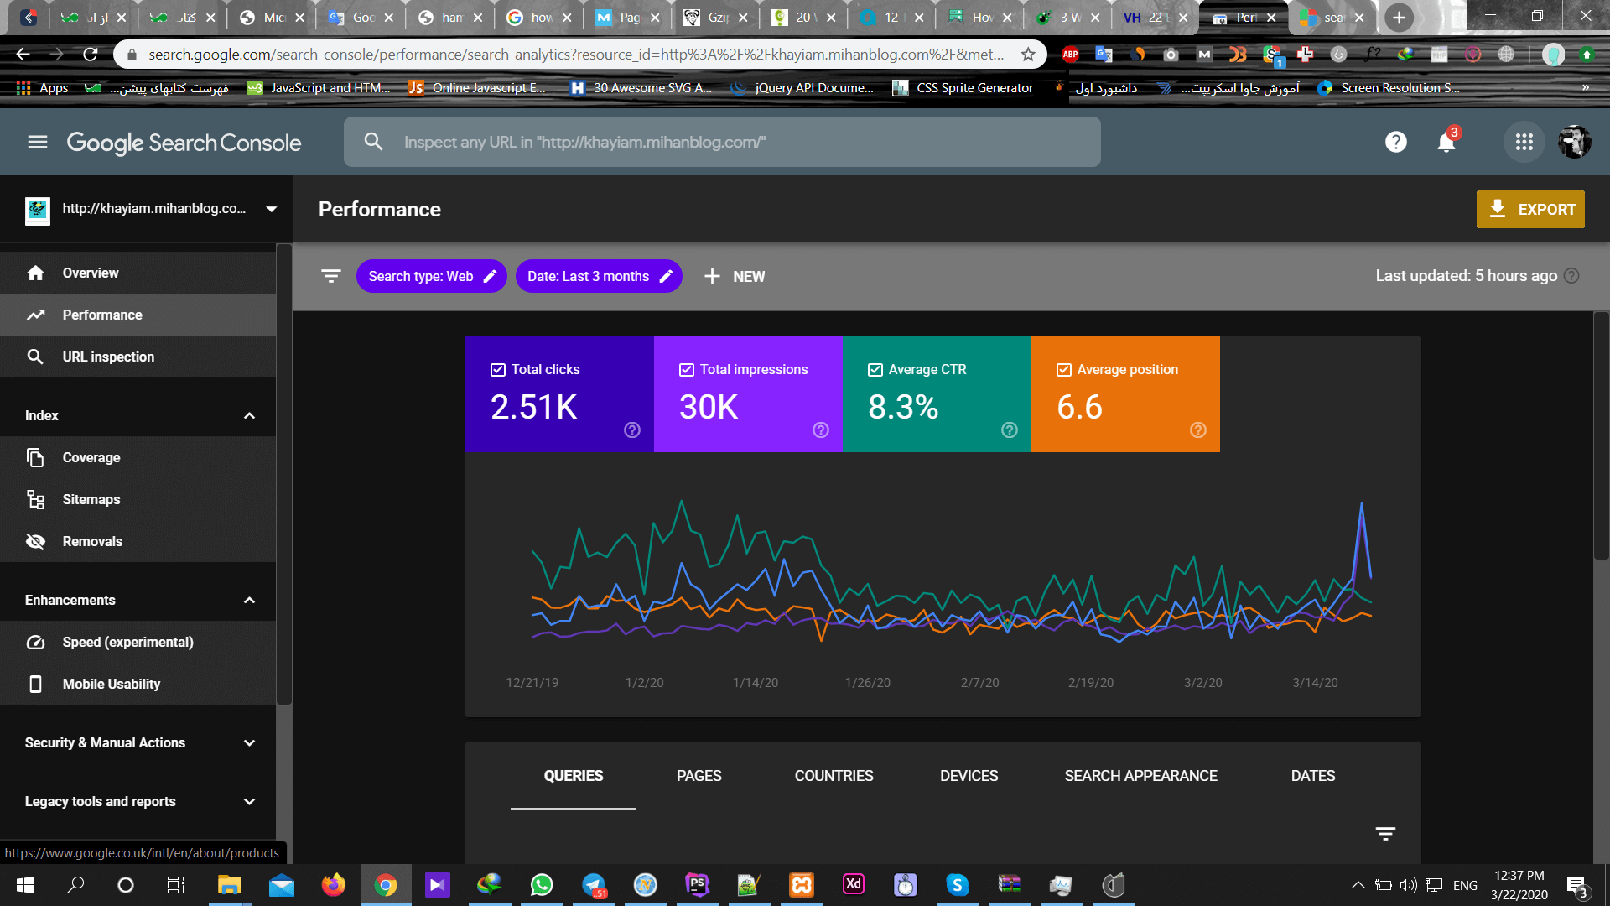Viewport: 1610px width, 906px height.
Task: Open Average CTR help tooltip icon
Action: 1010,430
